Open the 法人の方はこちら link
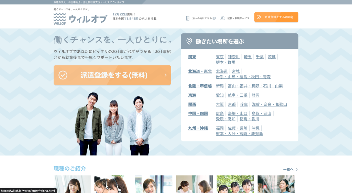Screen dimensions: 352x193 202,18
